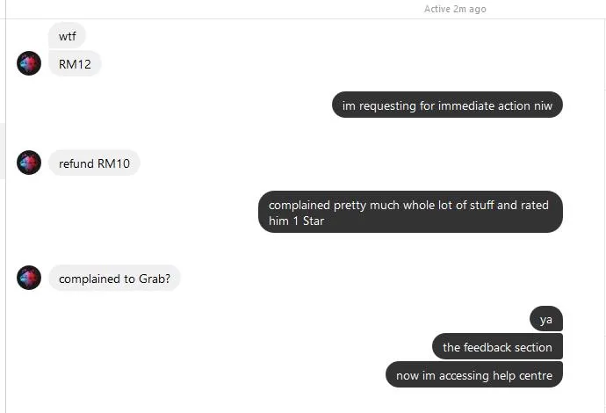Select the 'refund RM10' message
606x413 pixels.
click(x=94, y=163)
